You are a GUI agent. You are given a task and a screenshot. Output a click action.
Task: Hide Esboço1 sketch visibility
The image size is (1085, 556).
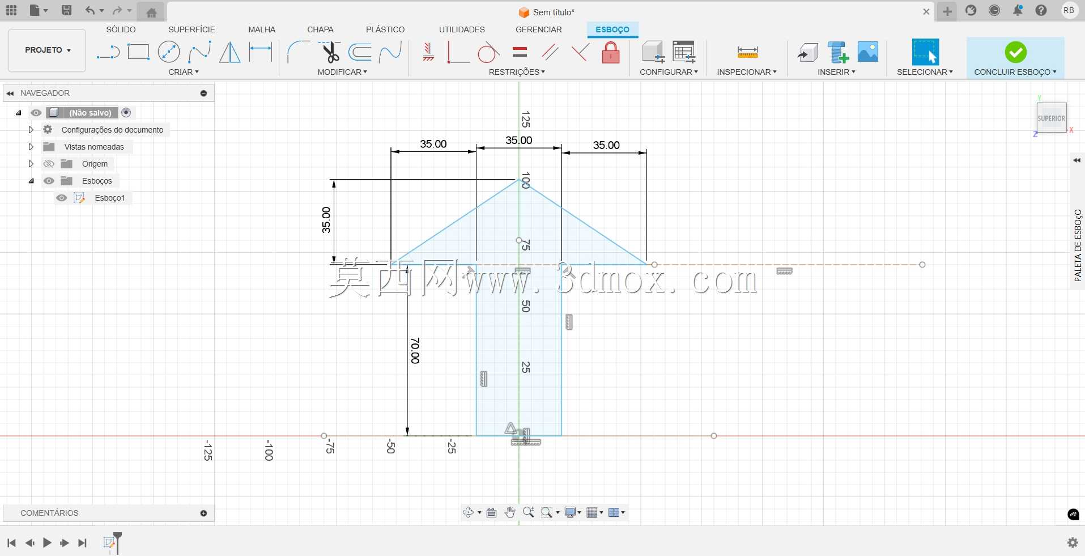click(x=61, y=198)
